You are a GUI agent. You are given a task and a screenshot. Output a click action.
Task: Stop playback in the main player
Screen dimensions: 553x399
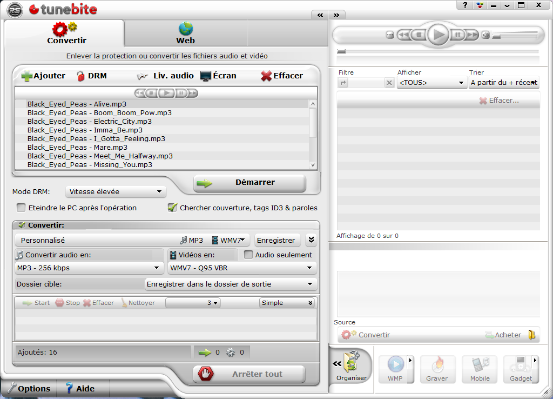tap(419, 35)
